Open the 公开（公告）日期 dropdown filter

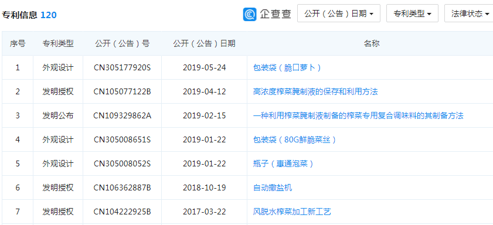[x=339, y=13]
